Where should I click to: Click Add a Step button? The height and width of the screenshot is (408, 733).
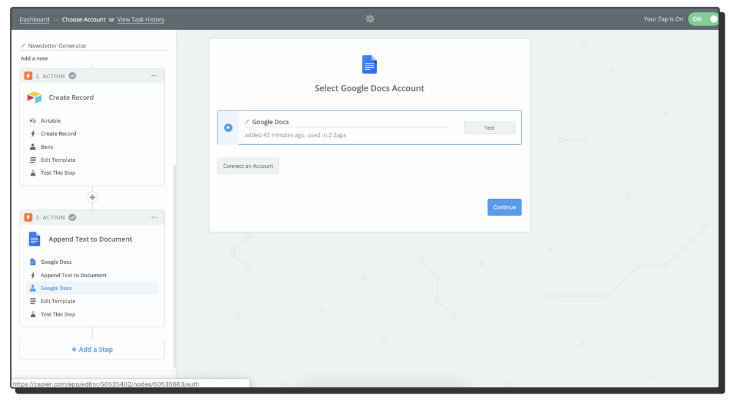[92, 349]
